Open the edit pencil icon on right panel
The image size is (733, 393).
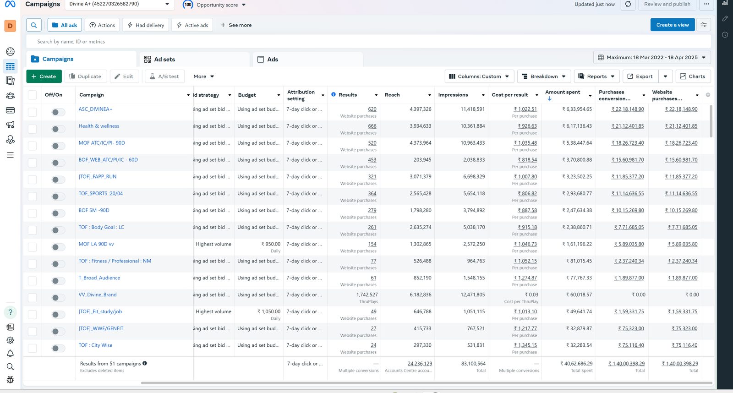(725, 19)
